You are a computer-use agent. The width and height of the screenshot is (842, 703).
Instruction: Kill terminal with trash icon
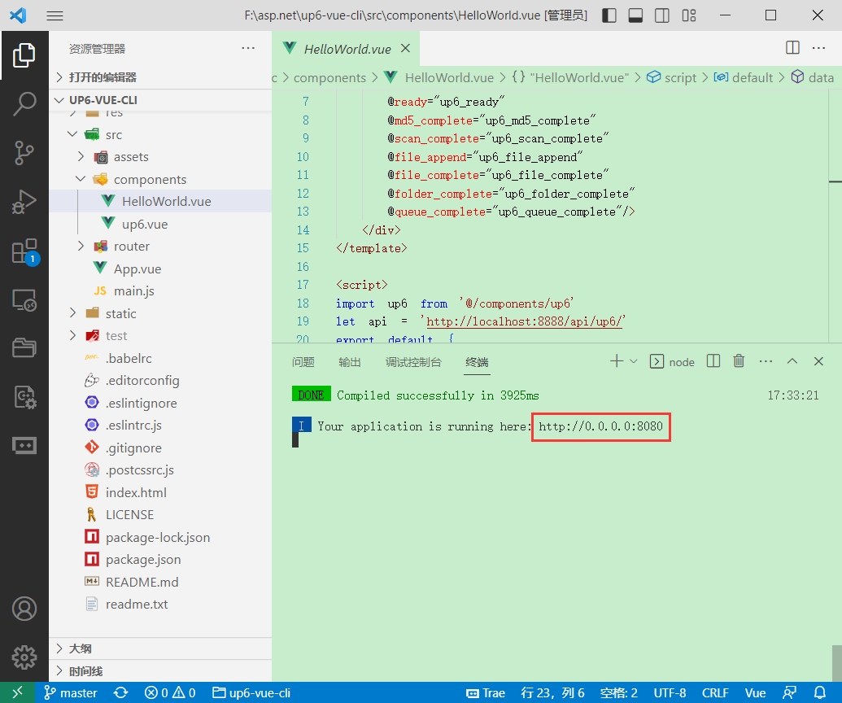point(739,361)
